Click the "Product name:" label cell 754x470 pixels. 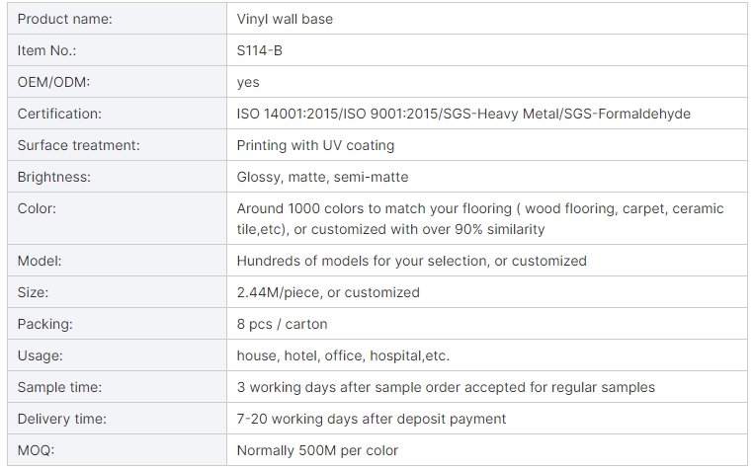pyautogui.click(x=64, y=19)
